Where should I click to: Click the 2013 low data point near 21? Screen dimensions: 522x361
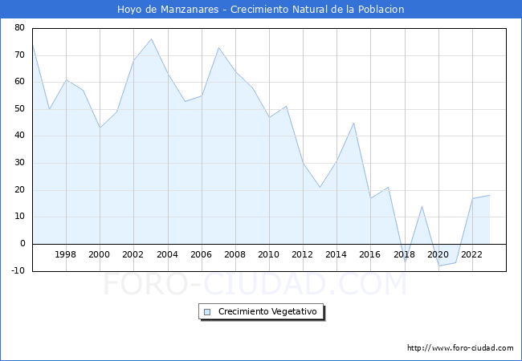pos(320,188)
